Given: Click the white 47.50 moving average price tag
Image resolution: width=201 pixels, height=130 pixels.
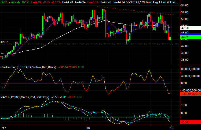Looking at the screenshot, I should 185,28.
